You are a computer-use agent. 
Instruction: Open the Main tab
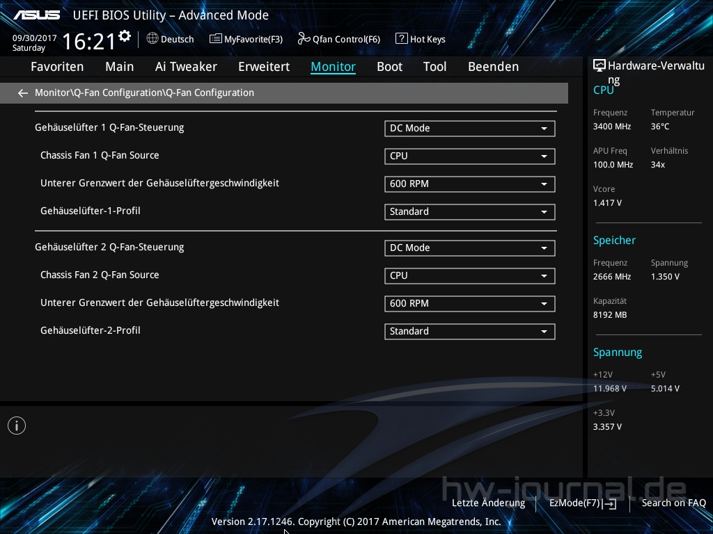(x=120, y=67)
